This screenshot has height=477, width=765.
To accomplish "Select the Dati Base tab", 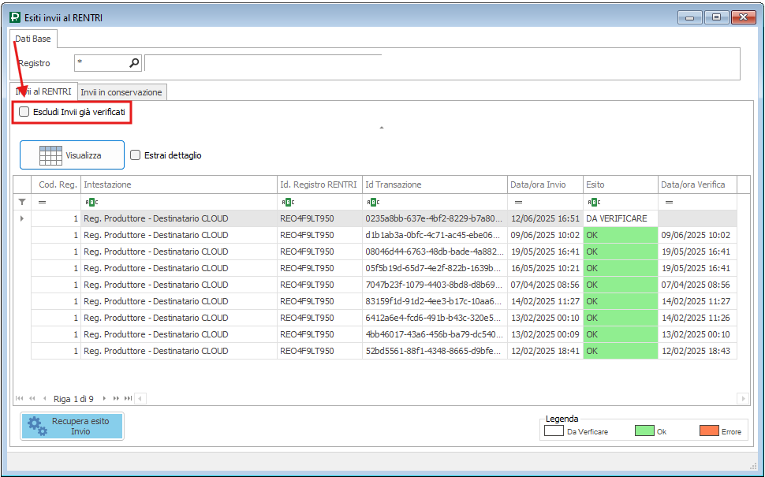I will point(32,39).
